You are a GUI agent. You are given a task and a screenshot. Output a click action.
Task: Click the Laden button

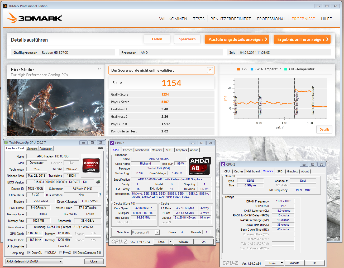[x=157, y=39]
